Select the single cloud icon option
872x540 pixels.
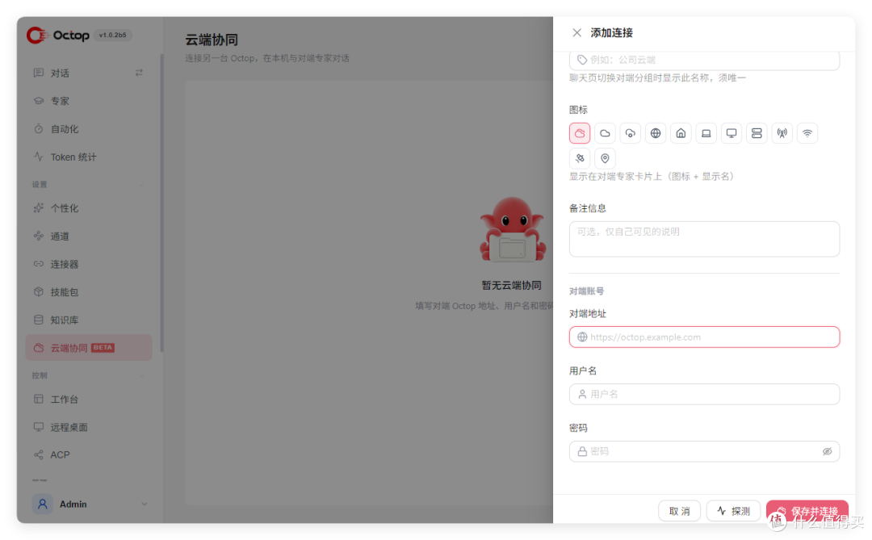[x=605, y=133]
